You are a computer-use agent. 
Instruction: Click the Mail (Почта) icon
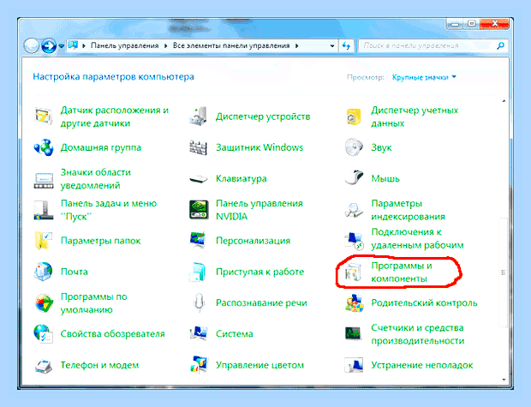click(x=44, y=272)
